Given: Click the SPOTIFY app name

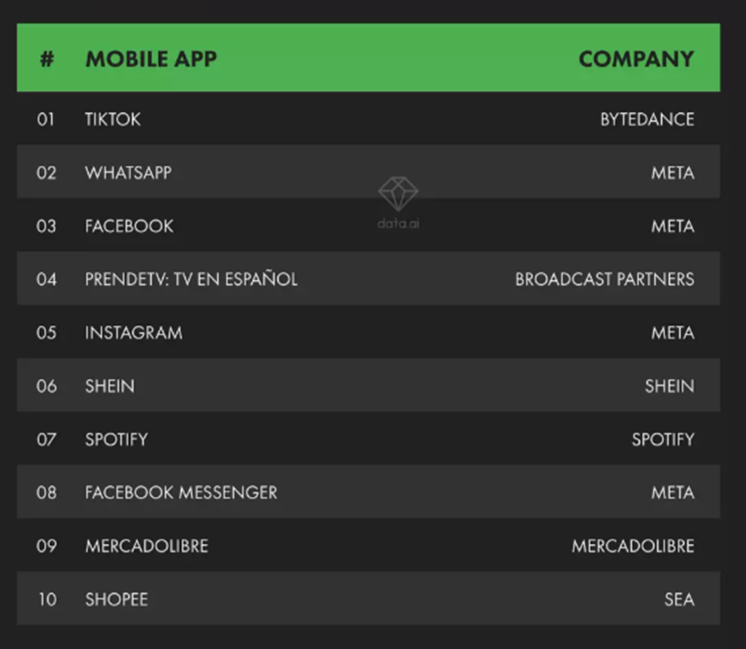Looking at the screenshot, I should point(116,440).
